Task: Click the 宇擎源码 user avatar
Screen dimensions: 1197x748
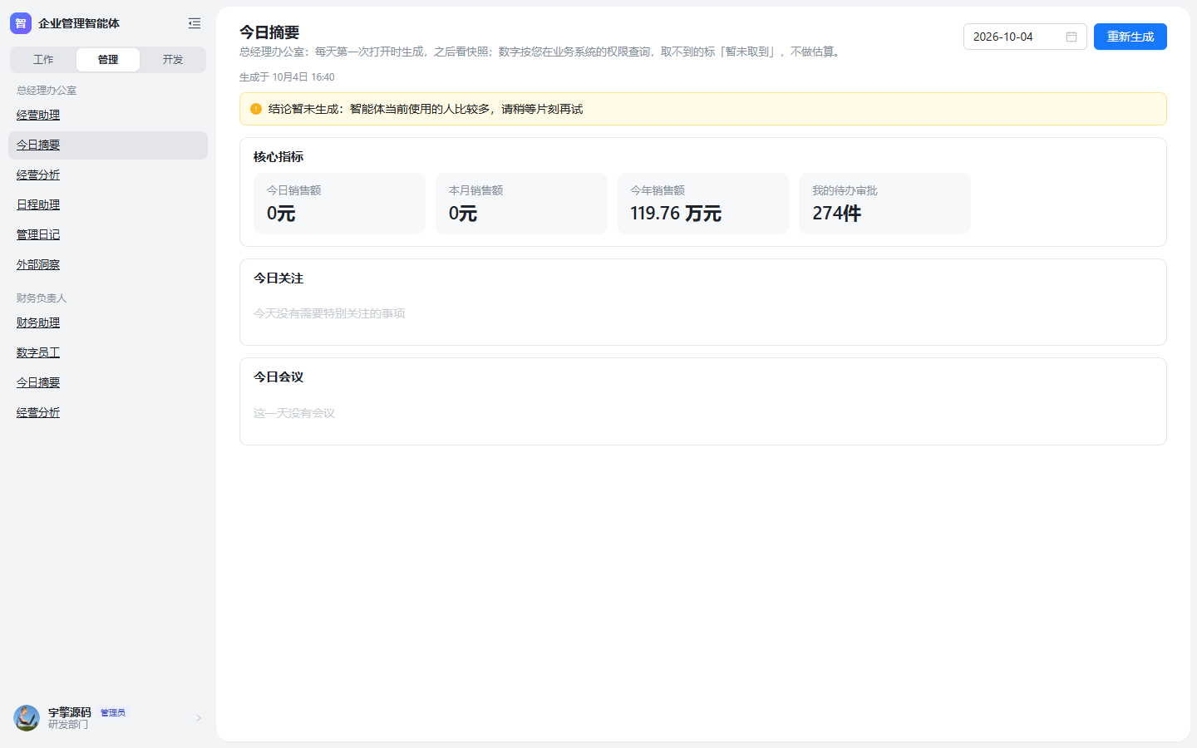Action: coord(27,718)
